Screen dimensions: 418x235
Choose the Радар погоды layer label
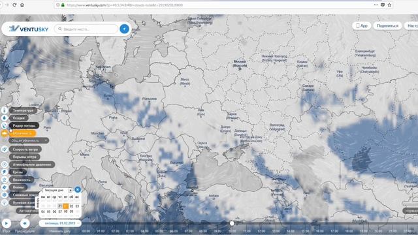point(24,125)
